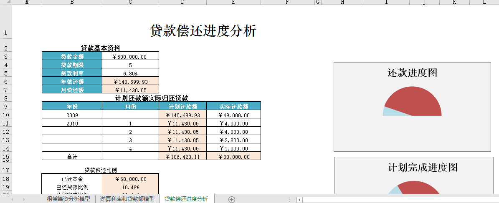The height and width of the screenshot is (203, 499).
Task: Click the 已还贷款比例 value cell 10.48%
Action: [x=130, y=187]
